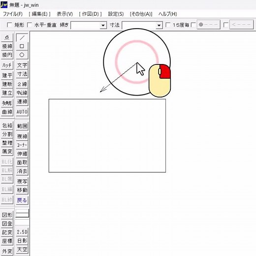Screen dimensions: 256x256
Task: Enable the 矩形 rectangle checkbox
Action: (9, 25)
